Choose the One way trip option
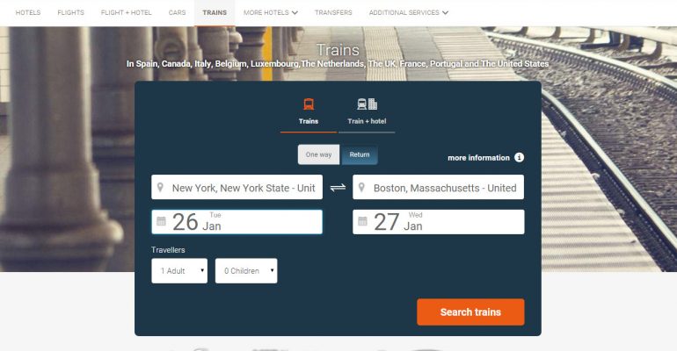The width and height of the screenshot is (677, 351). pyautogui.click(x=318, y=154)
